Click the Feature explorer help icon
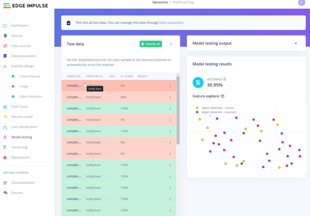 (x=223, y=96)
